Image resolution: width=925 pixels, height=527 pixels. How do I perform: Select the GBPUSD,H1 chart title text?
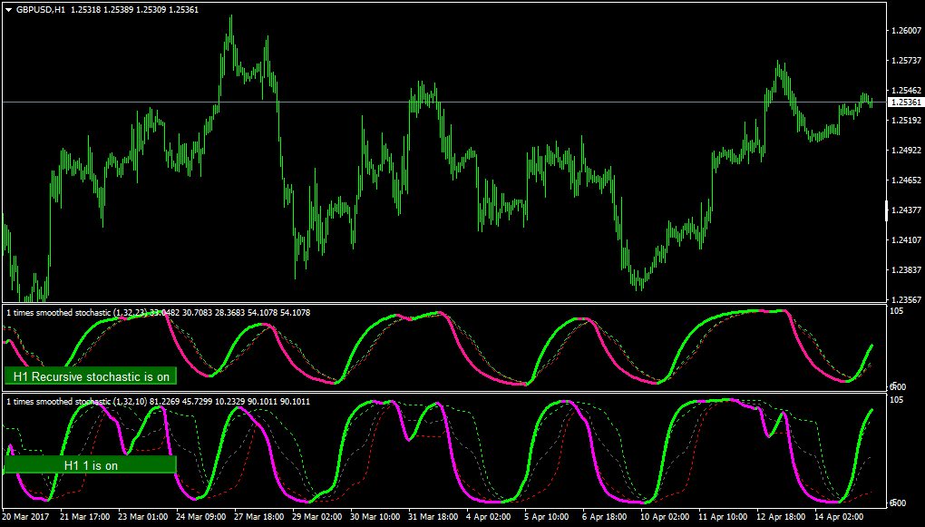coord(40,9)
